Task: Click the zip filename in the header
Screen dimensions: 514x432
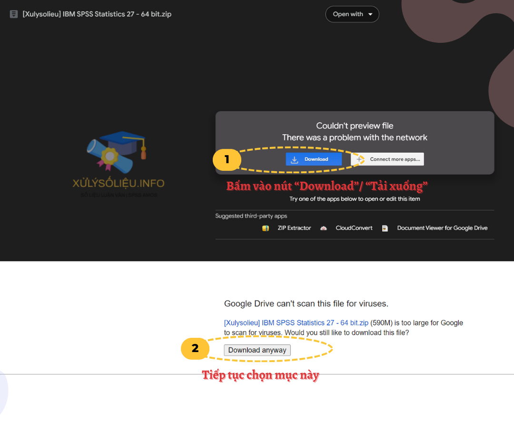Action: tap(97, 14)
